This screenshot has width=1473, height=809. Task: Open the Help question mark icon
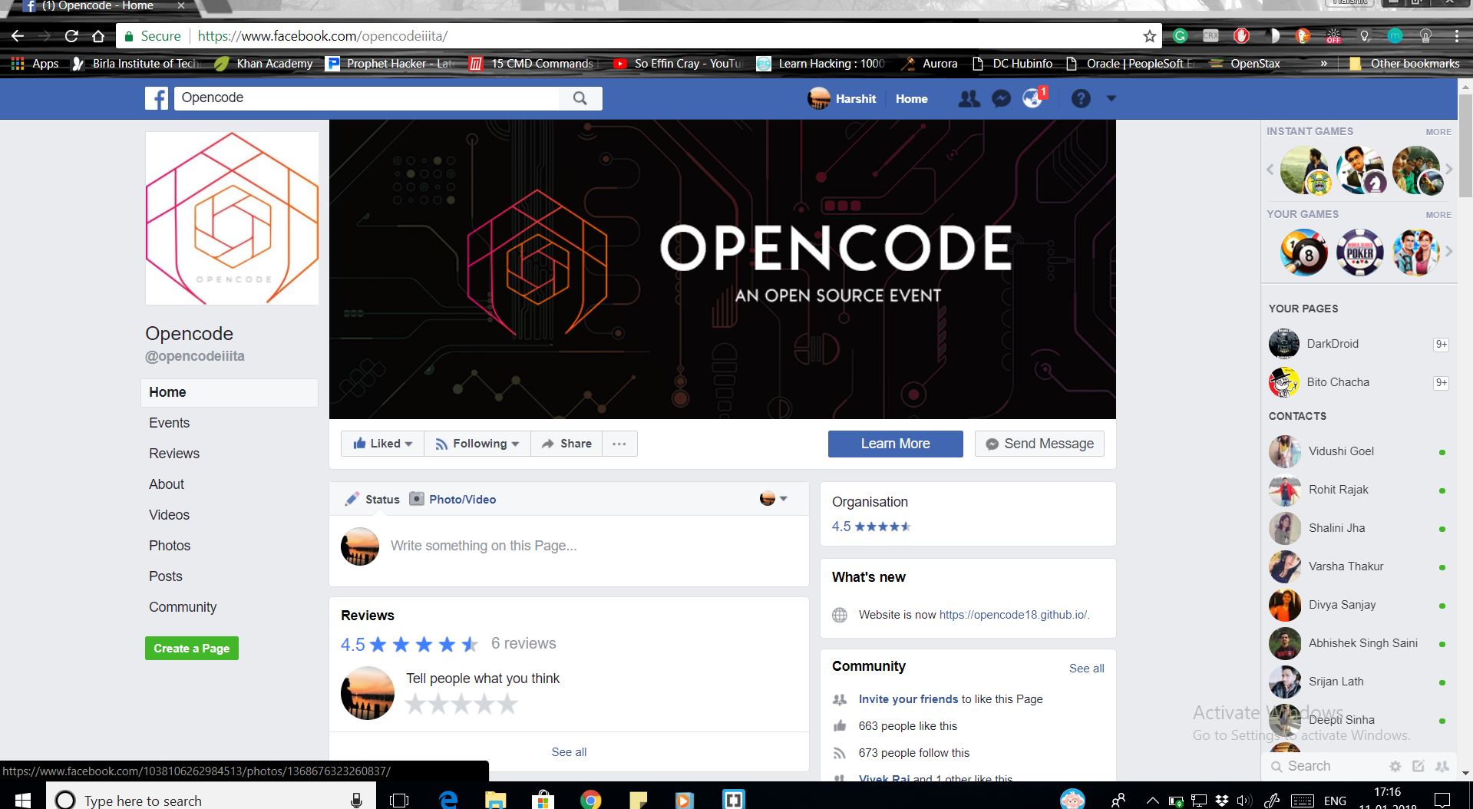point(1081,98)
